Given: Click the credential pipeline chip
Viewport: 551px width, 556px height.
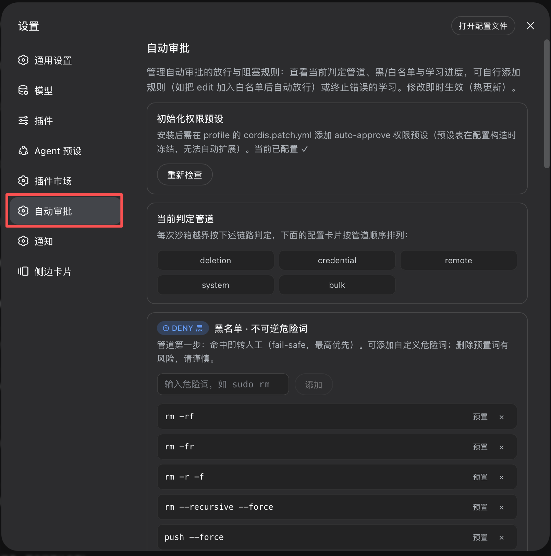Looking at the screenshot, I should pos(337,261).
